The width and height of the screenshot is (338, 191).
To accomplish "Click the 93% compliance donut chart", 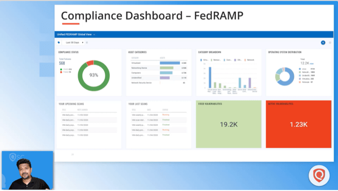I will (94, 75).
